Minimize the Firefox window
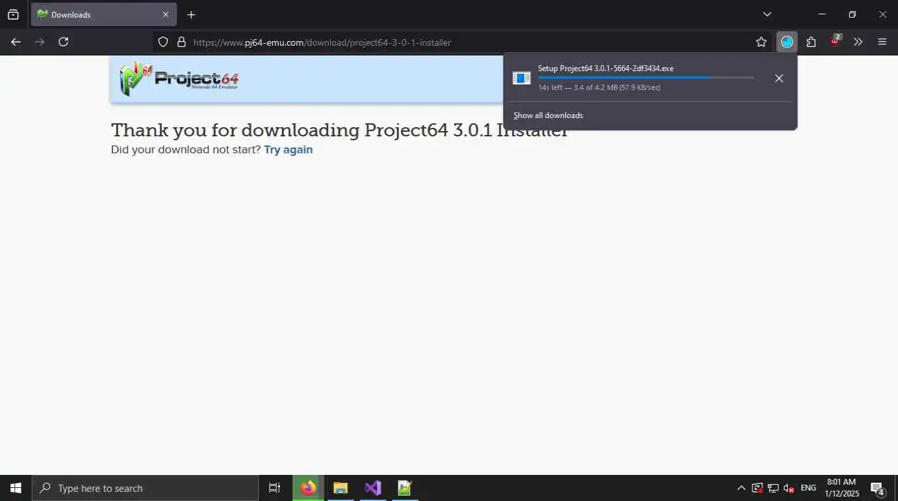898x501 pixels. tap(822, 14)
